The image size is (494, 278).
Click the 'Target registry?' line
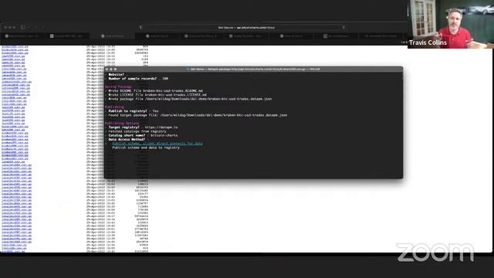143,127
